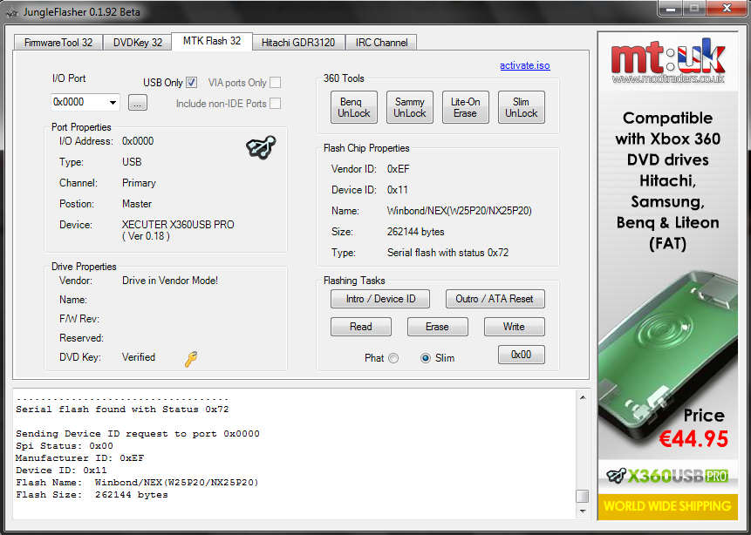The width and height of the screenshot is (751, 535).
Task: Click the Slim UnLock button
Action: (x=521, y=107)
